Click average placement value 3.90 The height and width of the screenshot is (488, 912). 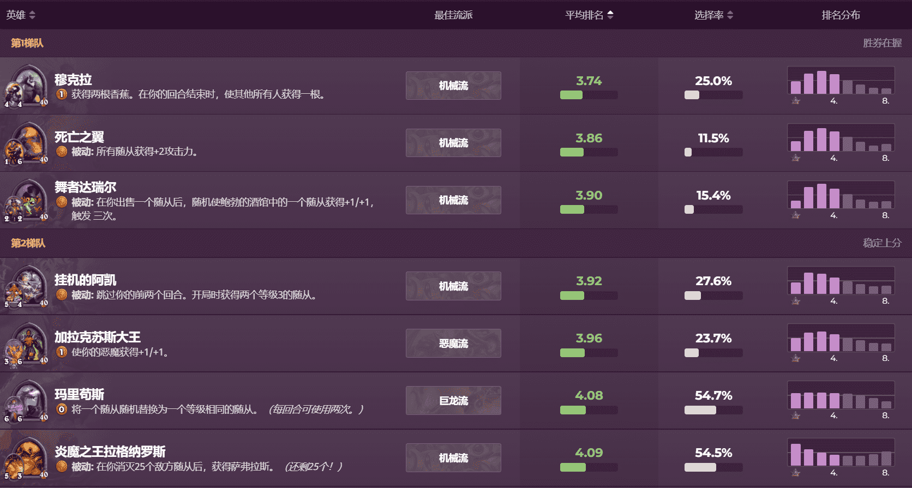[589, 195]
